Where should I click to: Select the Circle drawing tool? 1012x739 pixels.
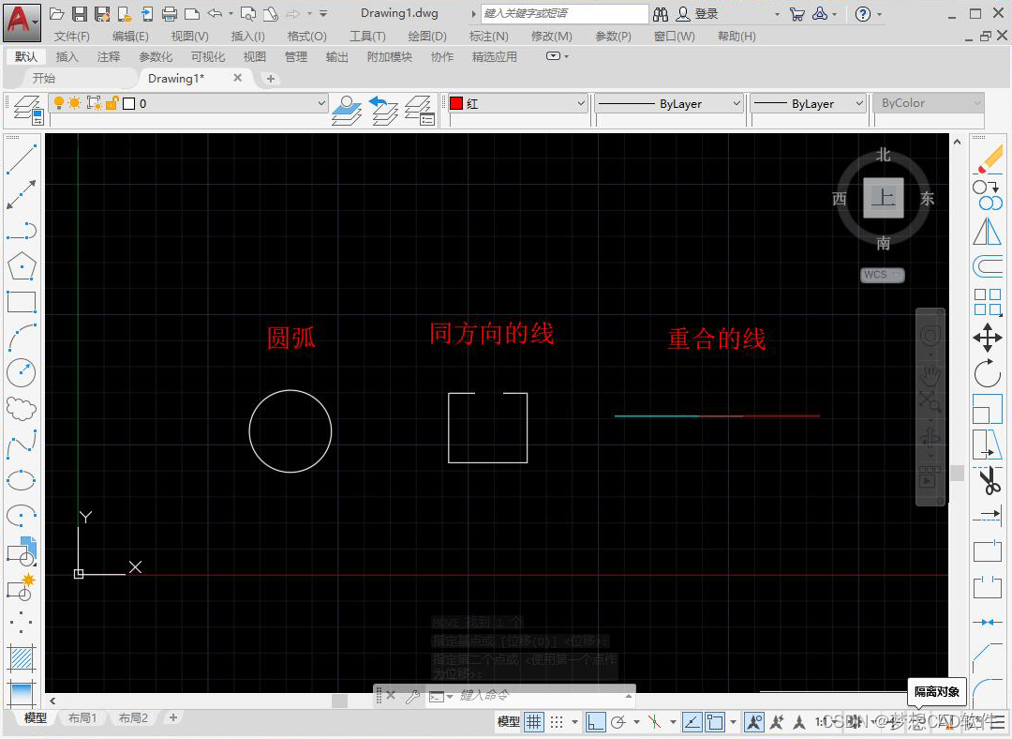pos(21,372)
